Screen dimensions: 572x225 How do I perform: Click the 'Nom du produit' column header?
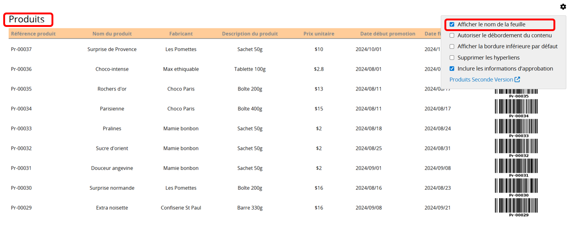(112, 34)
